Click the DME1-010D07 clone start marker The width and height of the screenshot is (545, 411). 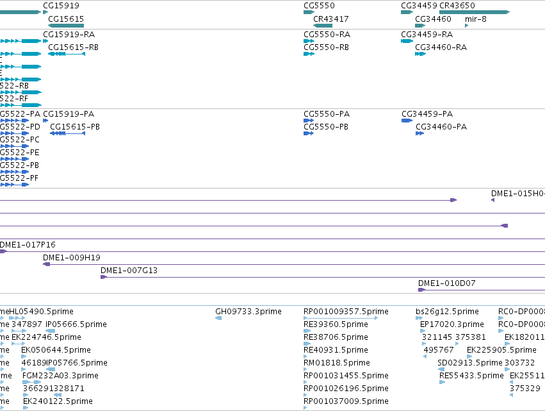click(x=421, y=290)
